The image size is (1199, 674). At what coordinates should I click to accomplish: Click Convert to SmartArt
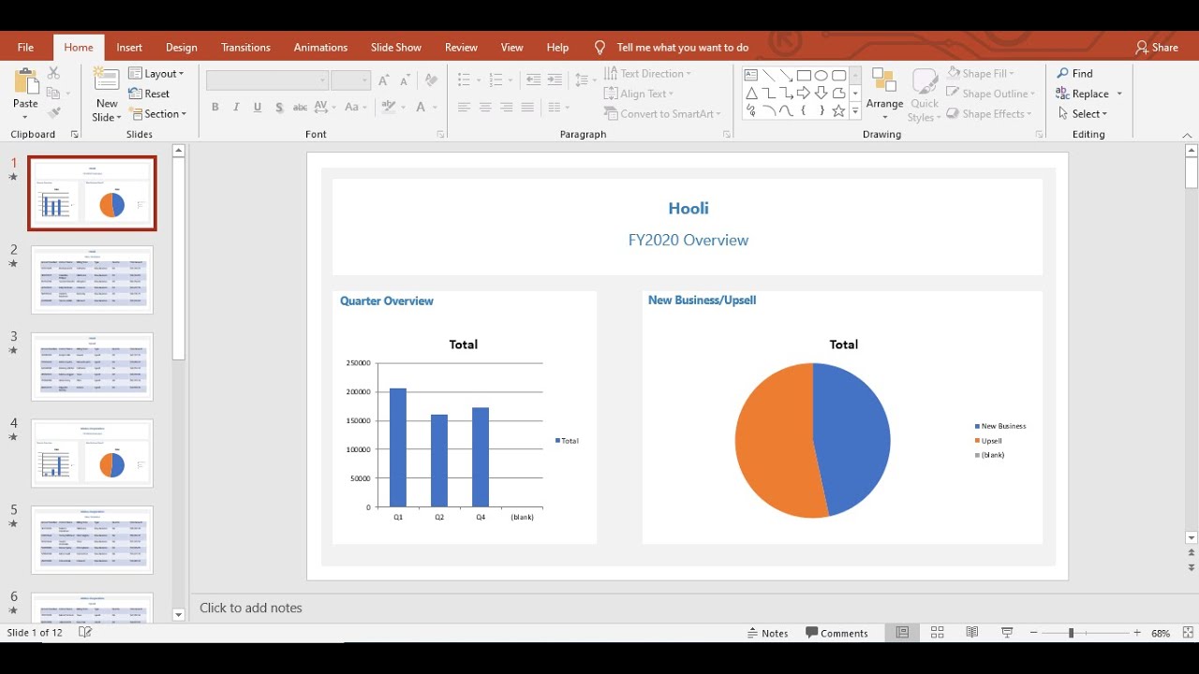click(662, 114)
